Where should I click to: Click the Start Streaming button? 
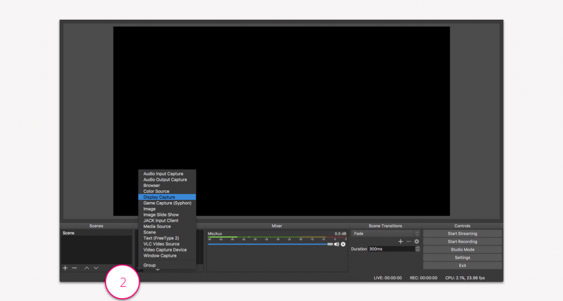click(462, 233)
